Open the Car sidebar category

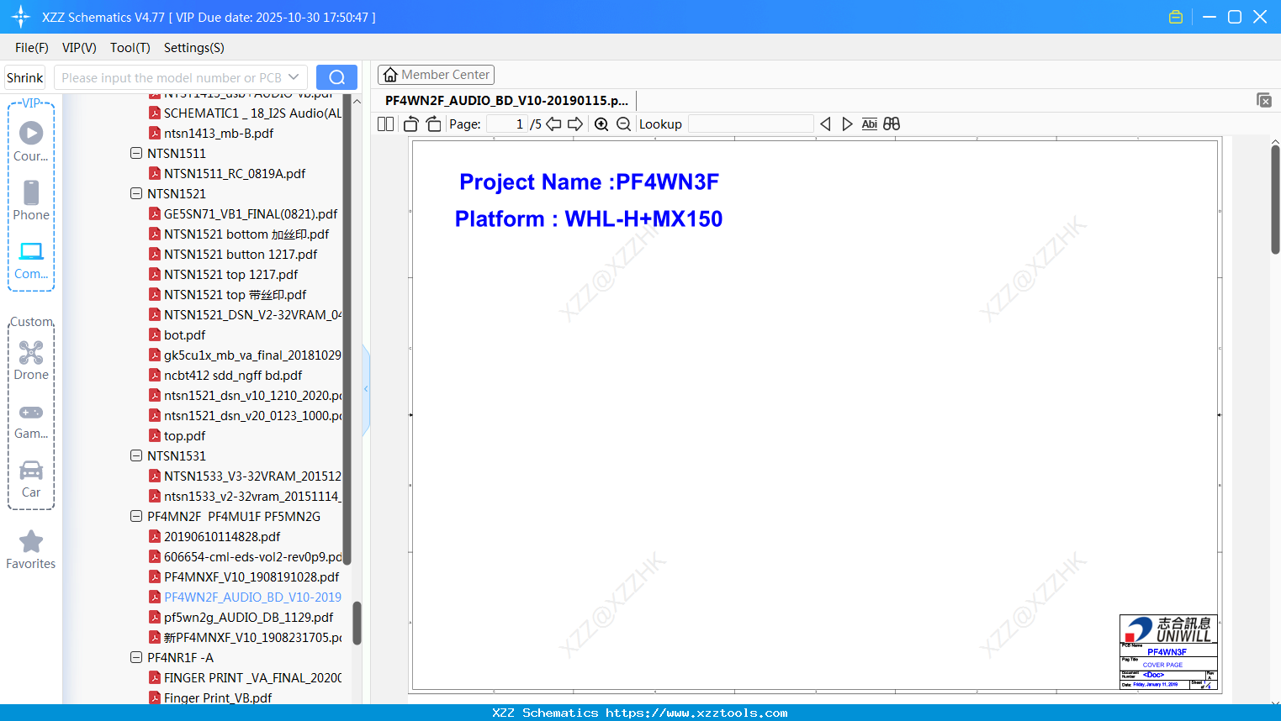[x=31, y=479]
